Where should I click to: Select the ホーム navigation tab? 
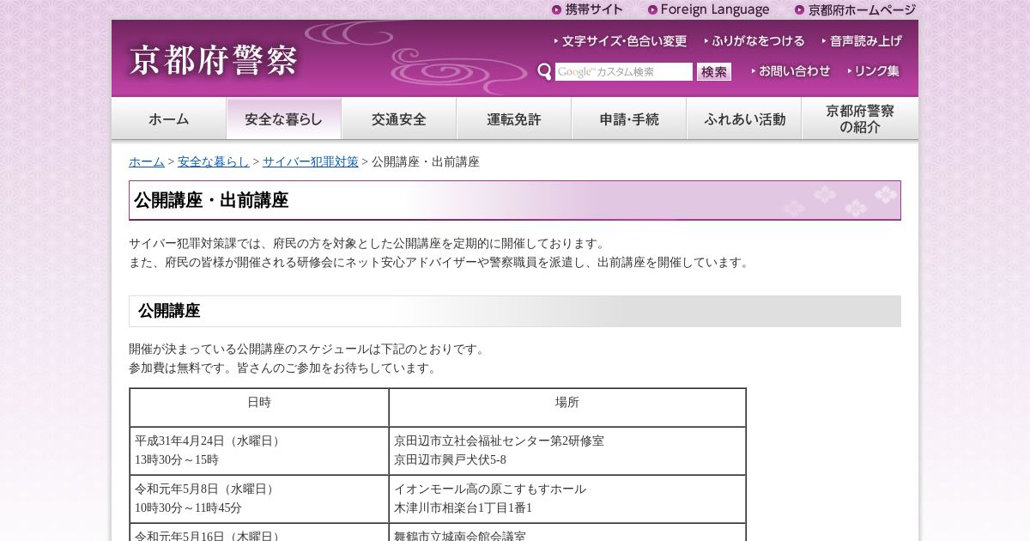(169, 119)
